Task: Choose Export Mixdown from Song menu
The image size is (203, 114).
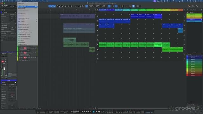Action: 28,7
